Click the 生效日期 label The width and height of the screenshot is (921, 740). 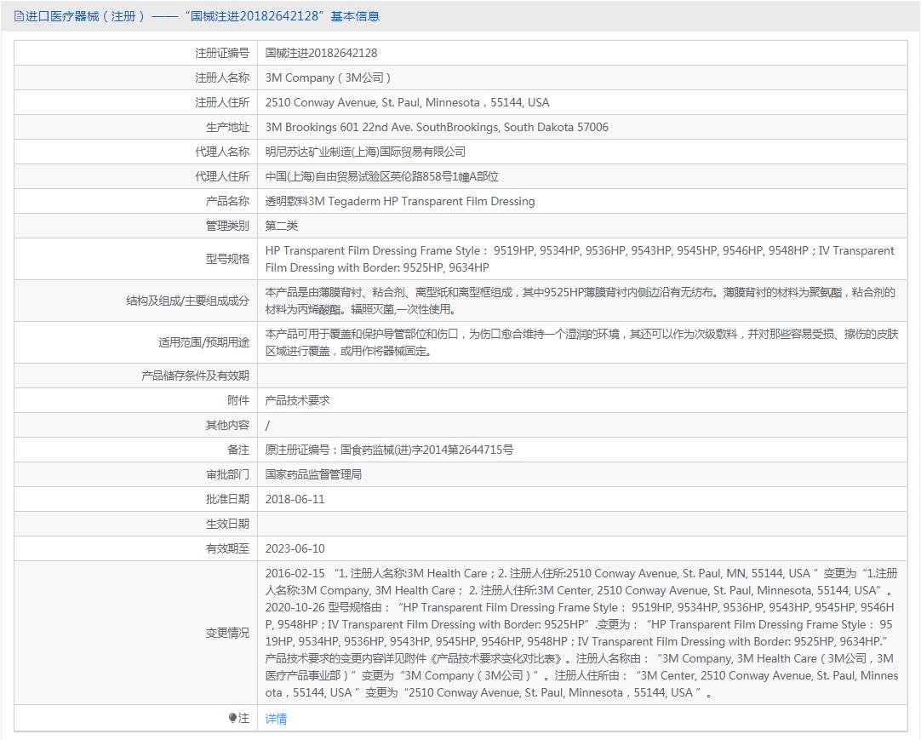pos(227,524)
